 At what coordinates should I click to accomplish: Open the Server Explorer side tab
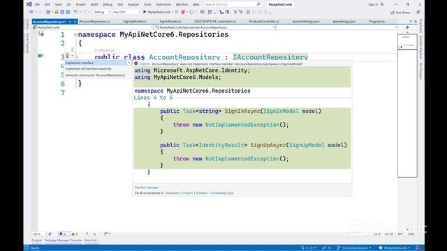click(x=27, y=43)
